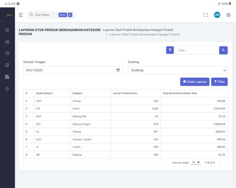236x188 pixels.
Task: Open rows per page dropdown
Action: click(196, 163)
